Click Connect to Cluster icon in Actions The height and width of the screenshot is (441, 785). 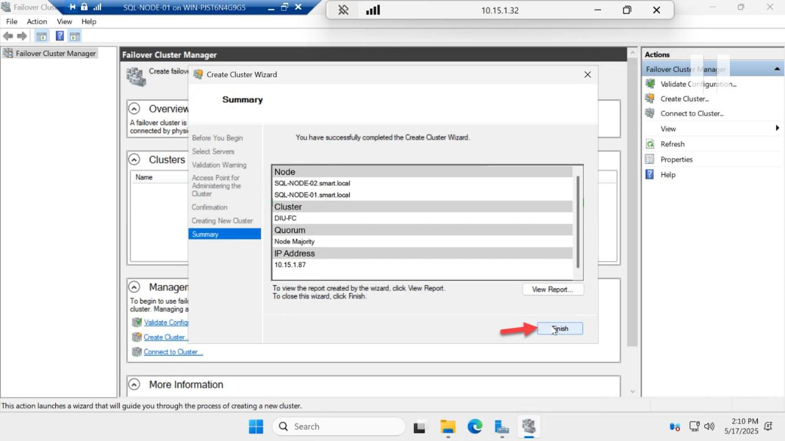[650, 113]
